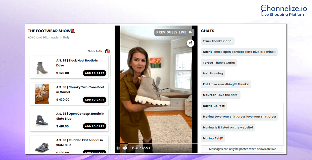Viewport: 312px width, 160px height.
Task: Click the '$ 375.00' price
Action: point(63,73)
